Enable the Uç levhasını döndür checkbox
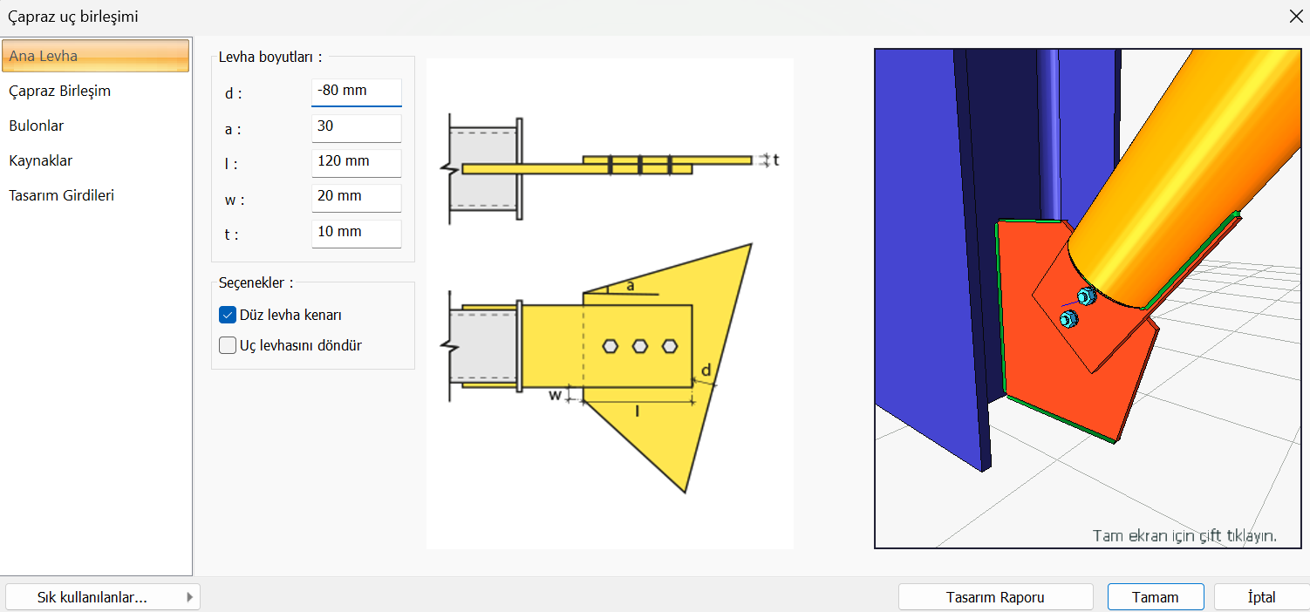The image size is (1310, 612). [x=229, y=345]
